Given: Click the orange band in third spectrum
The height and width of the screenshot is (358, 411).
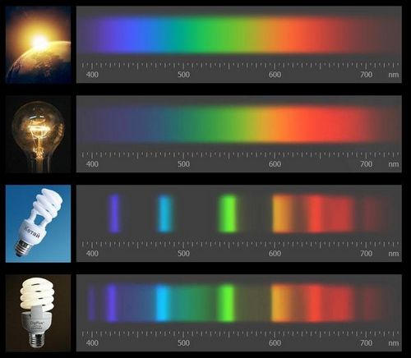Looking at the screenshot, I should click(x=282, y=213).
